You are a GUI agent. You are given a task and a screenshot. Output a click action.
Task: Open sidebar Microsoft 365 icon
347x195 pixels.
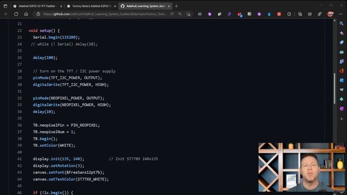pos(342,71)
